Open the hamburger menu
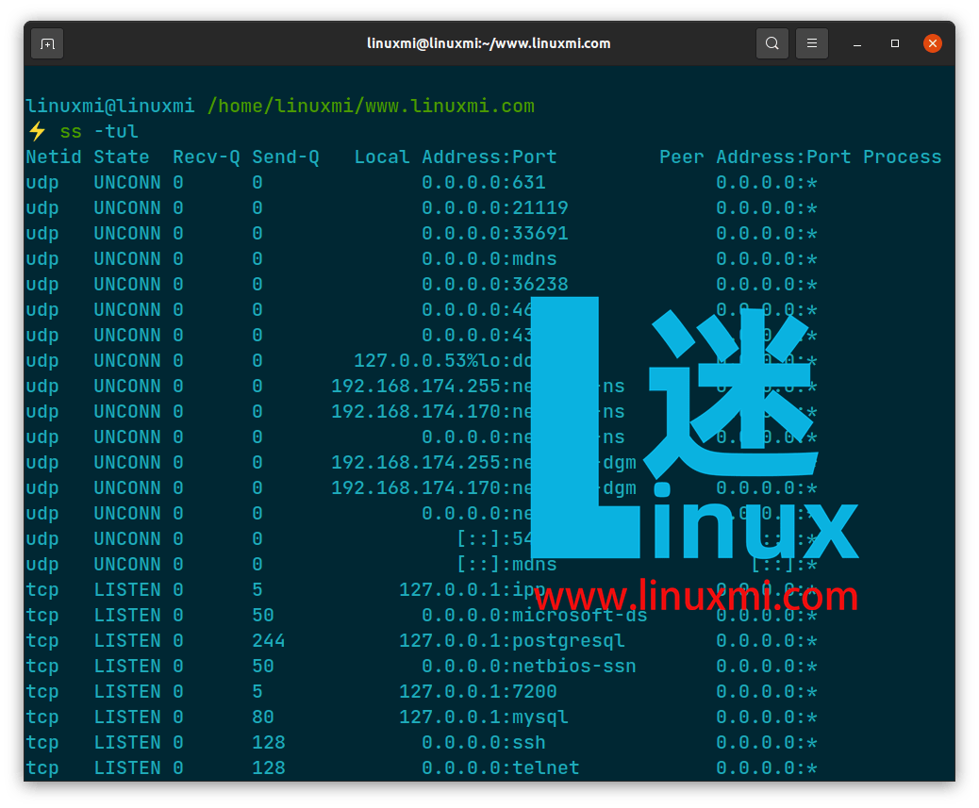The height and width of the screenshot is (808, 979). (812, 43)
